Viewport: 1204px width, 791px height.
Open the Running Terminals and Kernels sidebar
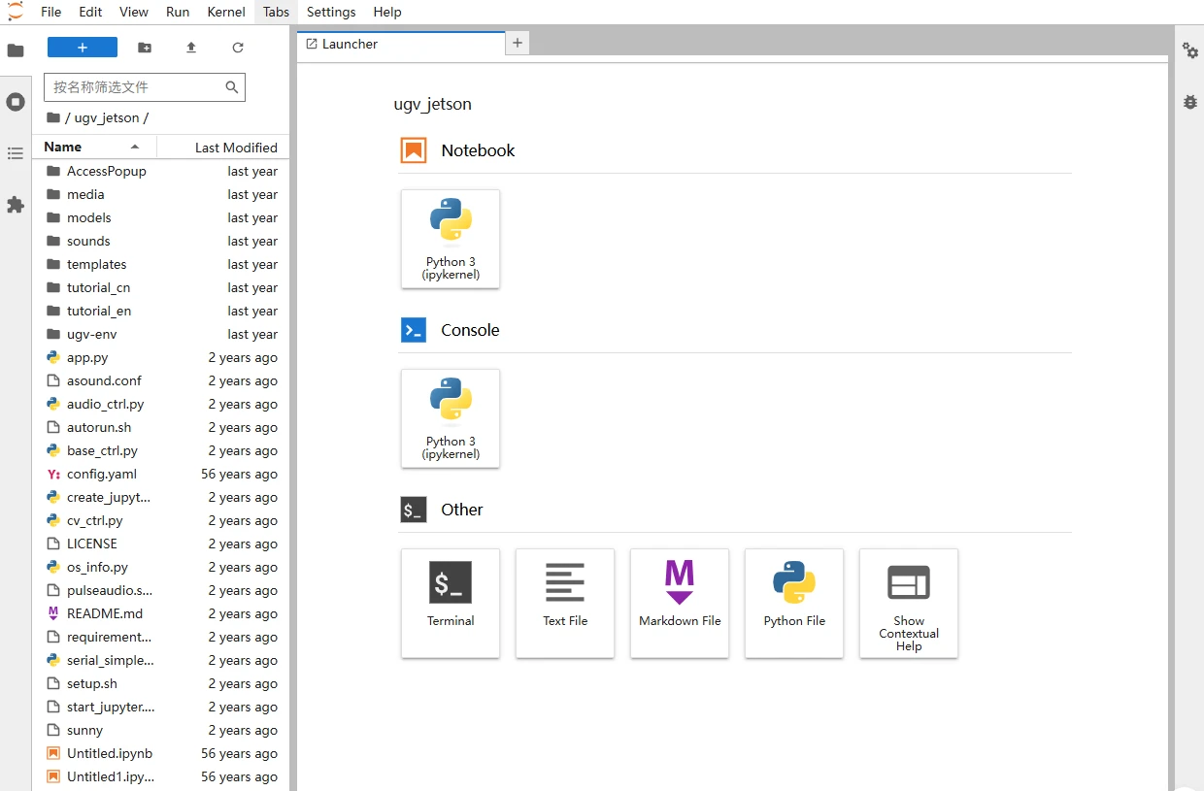pos(16,101)
